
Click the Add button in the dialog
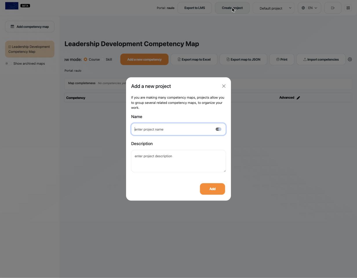(212, 189)
